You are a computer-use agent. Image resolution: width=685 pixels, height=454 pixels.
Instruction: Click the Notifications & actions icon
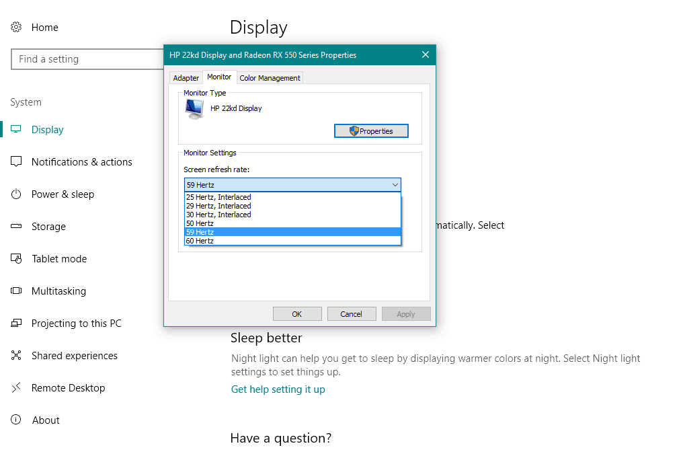coord(16,161)
